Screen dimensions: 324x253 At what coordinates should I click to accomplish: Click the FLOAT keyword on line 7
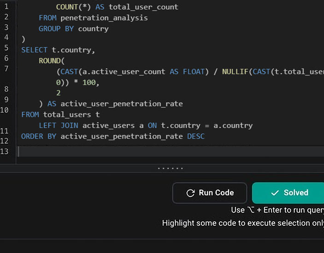point(194,72)
